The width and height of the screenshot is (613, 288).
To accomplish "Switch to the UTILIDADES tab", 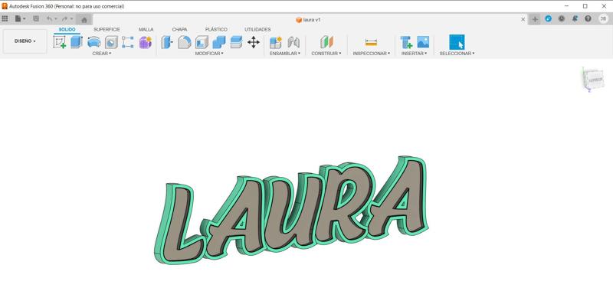I will pyautogui.click(x=257, y=29).
